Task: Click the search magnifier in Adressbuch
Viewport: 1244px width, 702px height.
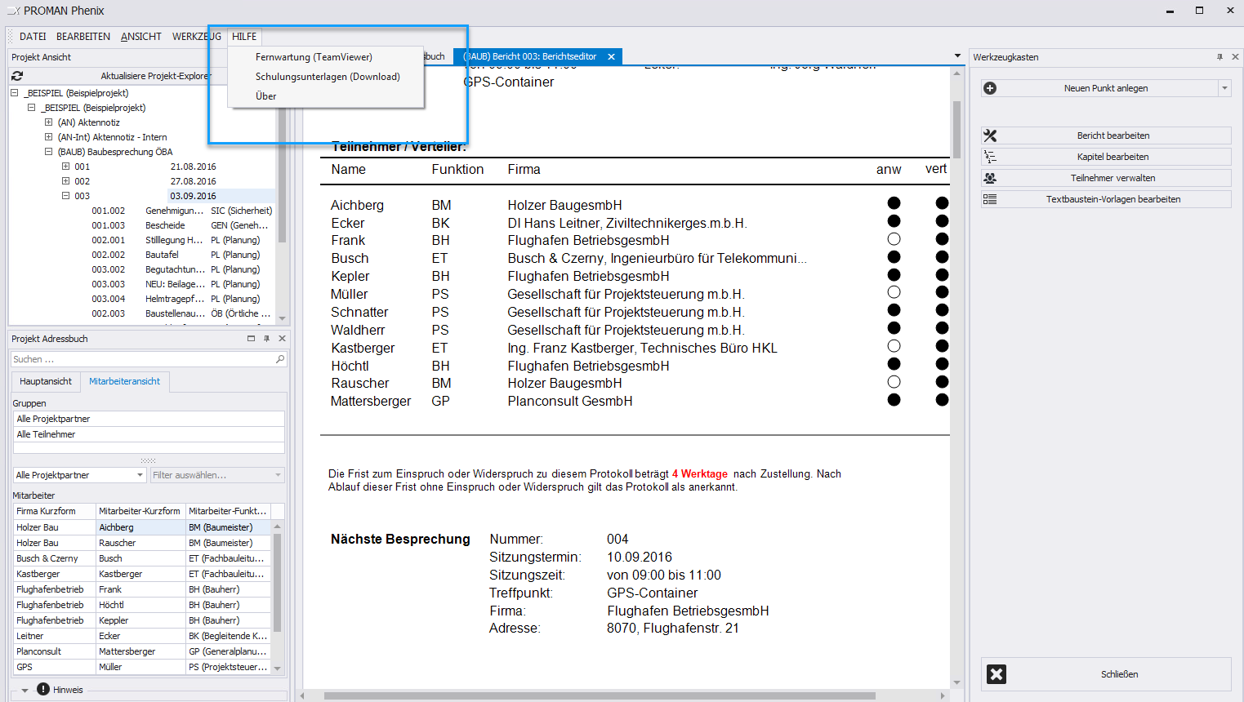Action: point(280,359)
